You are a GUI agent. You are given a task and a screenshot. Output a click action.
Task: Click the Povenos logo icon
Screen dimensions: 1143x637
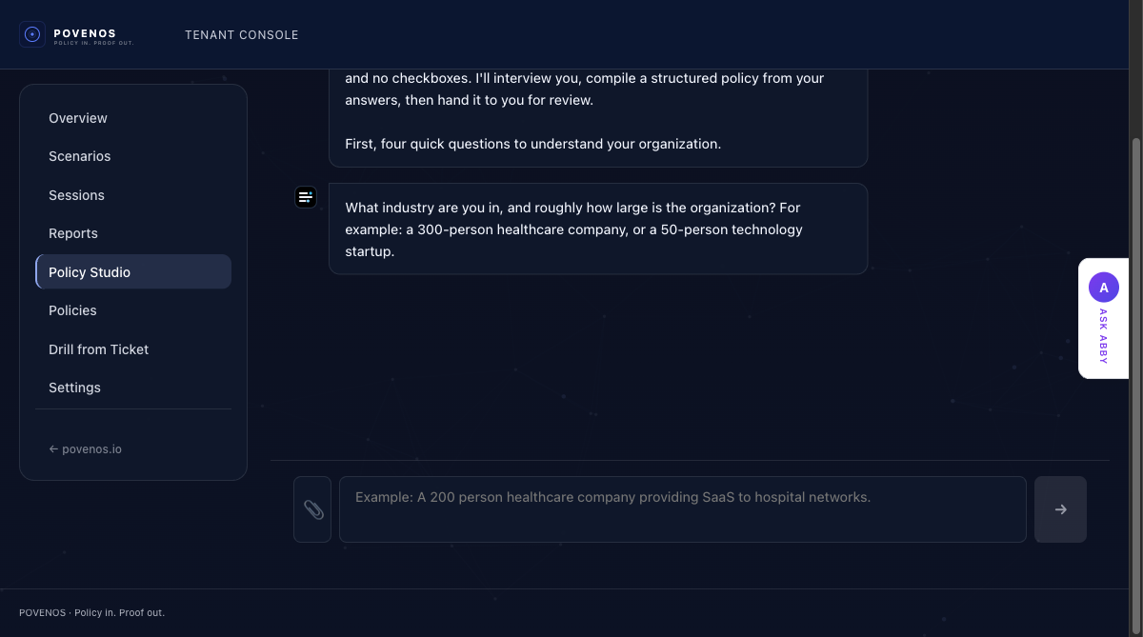(x=32, y=34)
